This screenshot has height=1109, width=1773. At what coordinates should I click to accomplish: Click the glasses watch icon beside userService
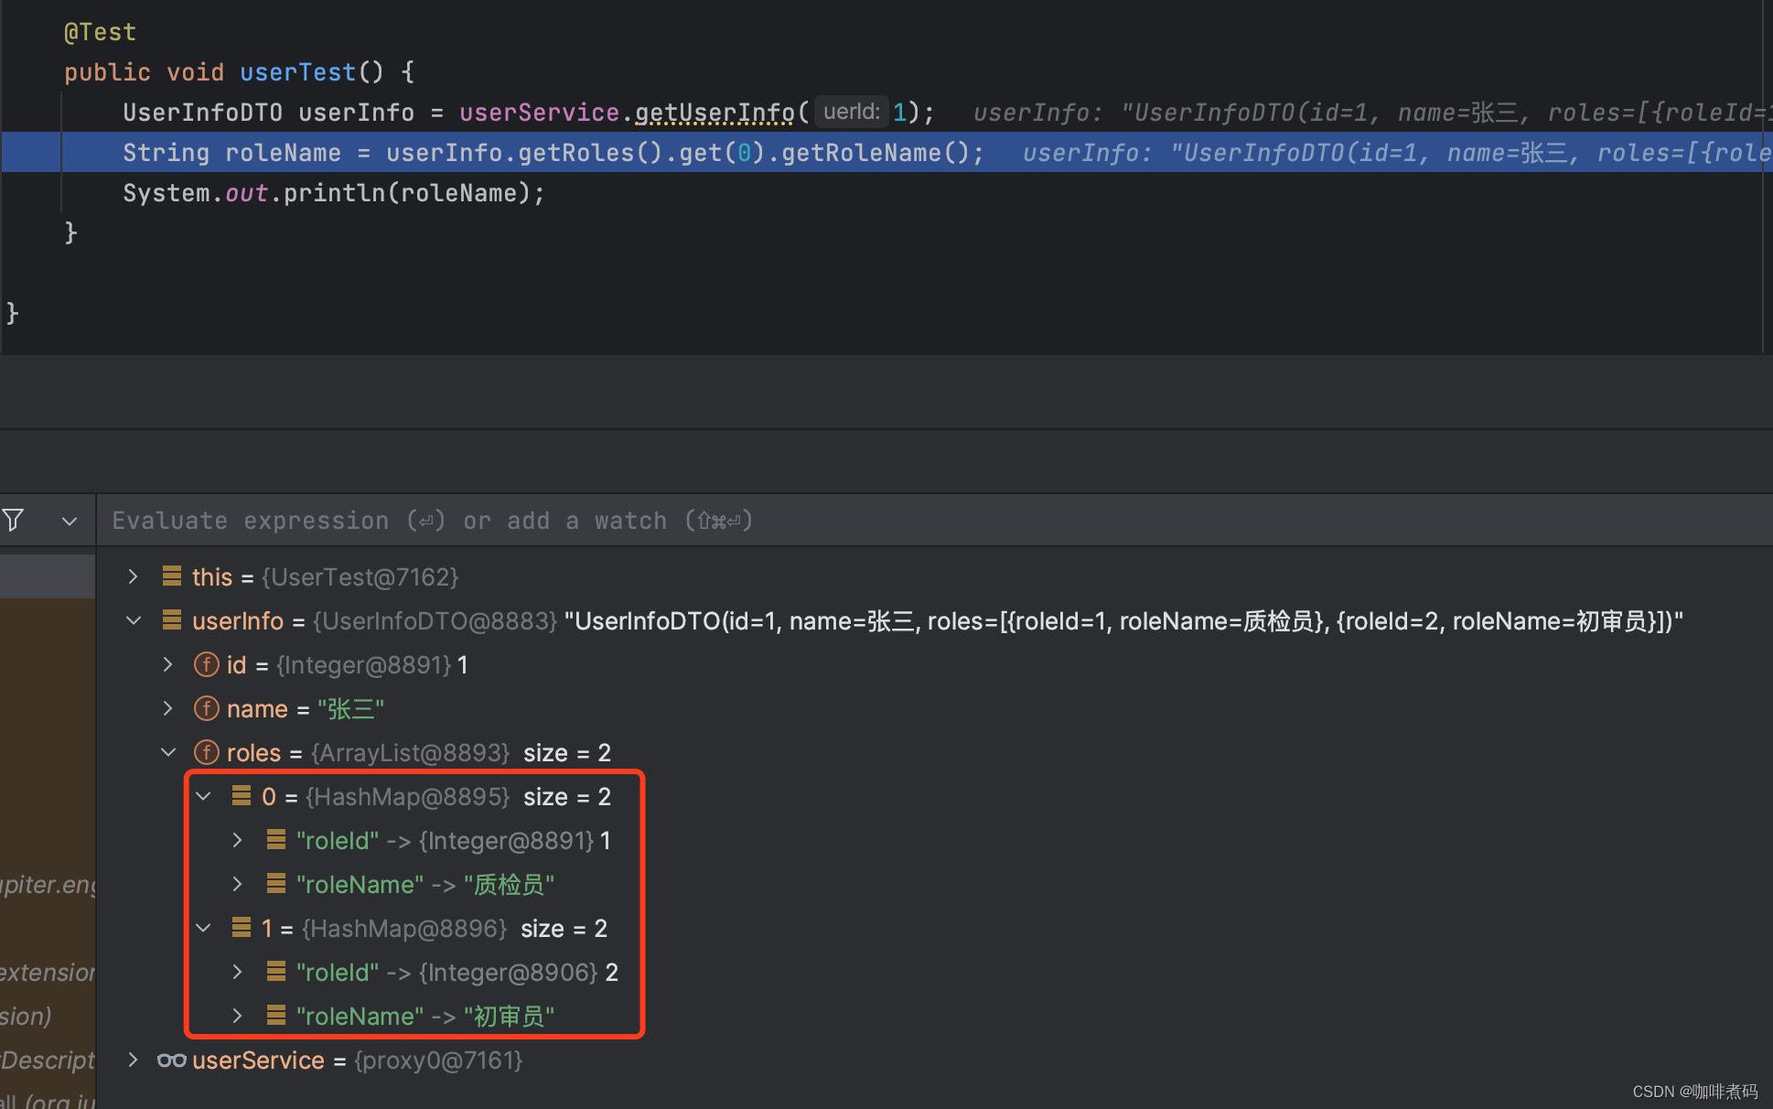171,1060
